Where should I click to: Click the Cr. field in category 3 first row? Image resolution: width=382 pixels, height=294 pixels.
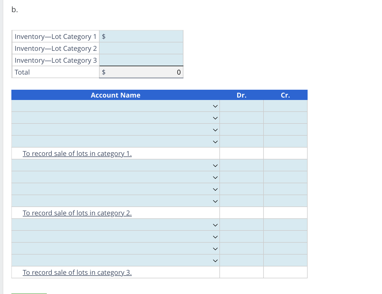[x=285, y=225]
